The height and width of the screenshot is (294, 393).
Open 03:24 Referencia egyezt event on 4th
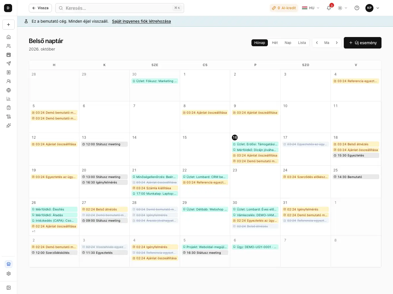click(x=356, y=81)
